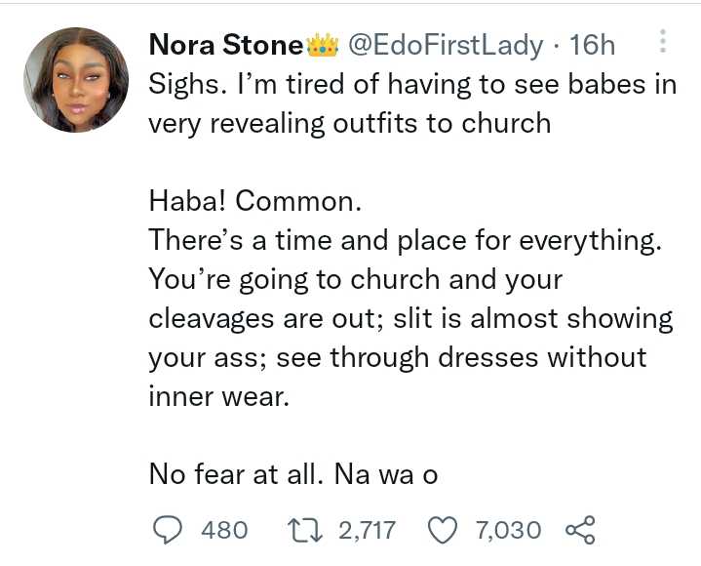The width and height of the screenshot is (701, 566).
Task: Click the 7,030 likes count
Action: [x=507, y=530]
